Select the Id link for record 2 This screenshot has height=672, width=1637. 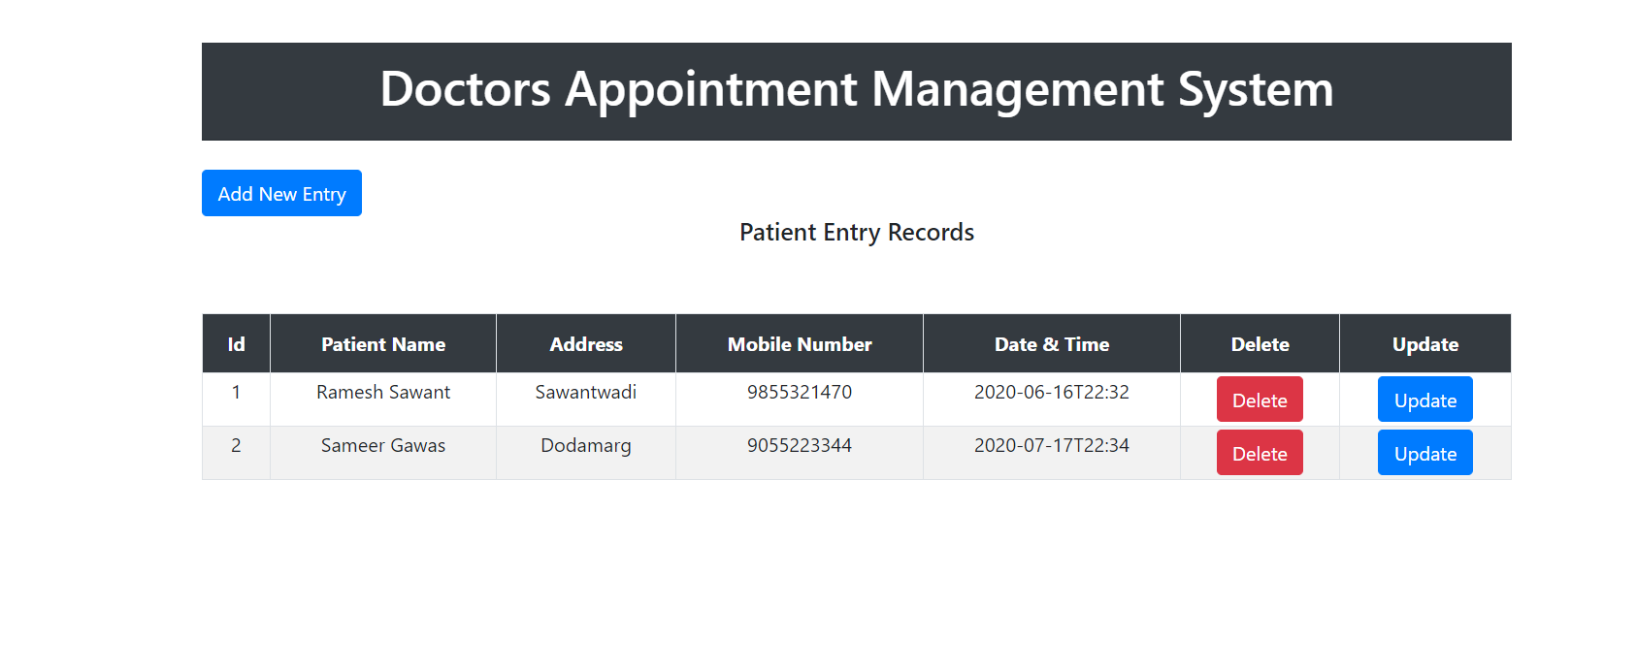[x=236, y=445]
